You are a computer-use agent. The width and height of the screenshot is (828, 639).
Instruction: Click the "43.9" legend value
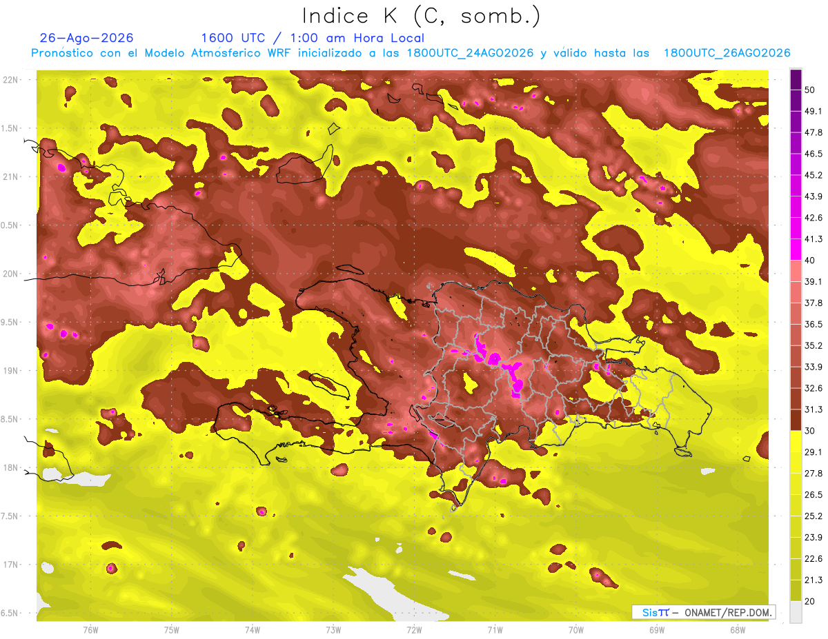coord(813,196)
